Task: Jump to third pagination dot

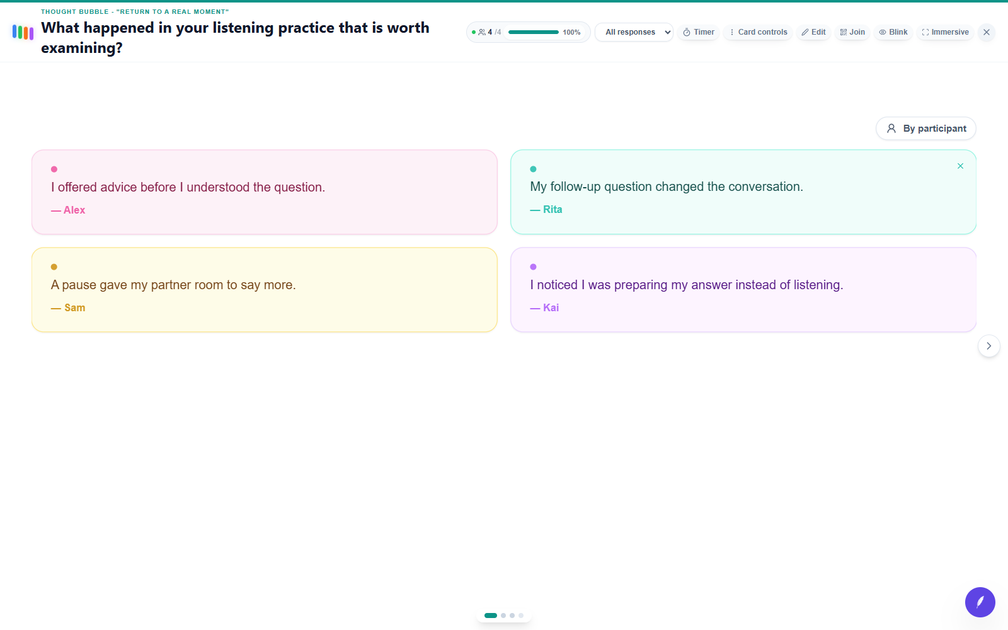Action: click(512, 616)
